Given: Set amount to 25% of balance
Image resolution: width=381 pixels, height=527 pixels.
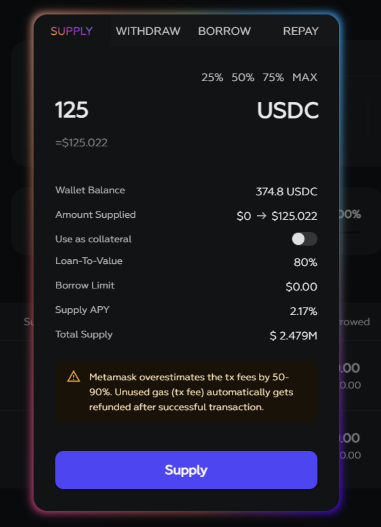Looking at the screenshot, I should point(212,77).
